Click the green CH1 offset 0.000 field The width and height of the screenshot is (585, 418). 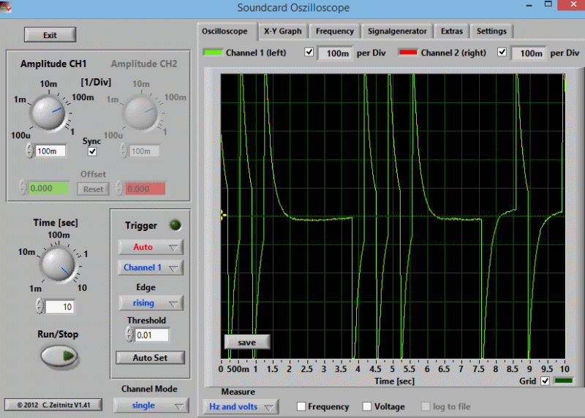coord(49,189)
